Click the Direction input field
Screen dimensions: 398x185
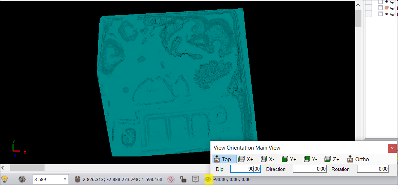310,169
